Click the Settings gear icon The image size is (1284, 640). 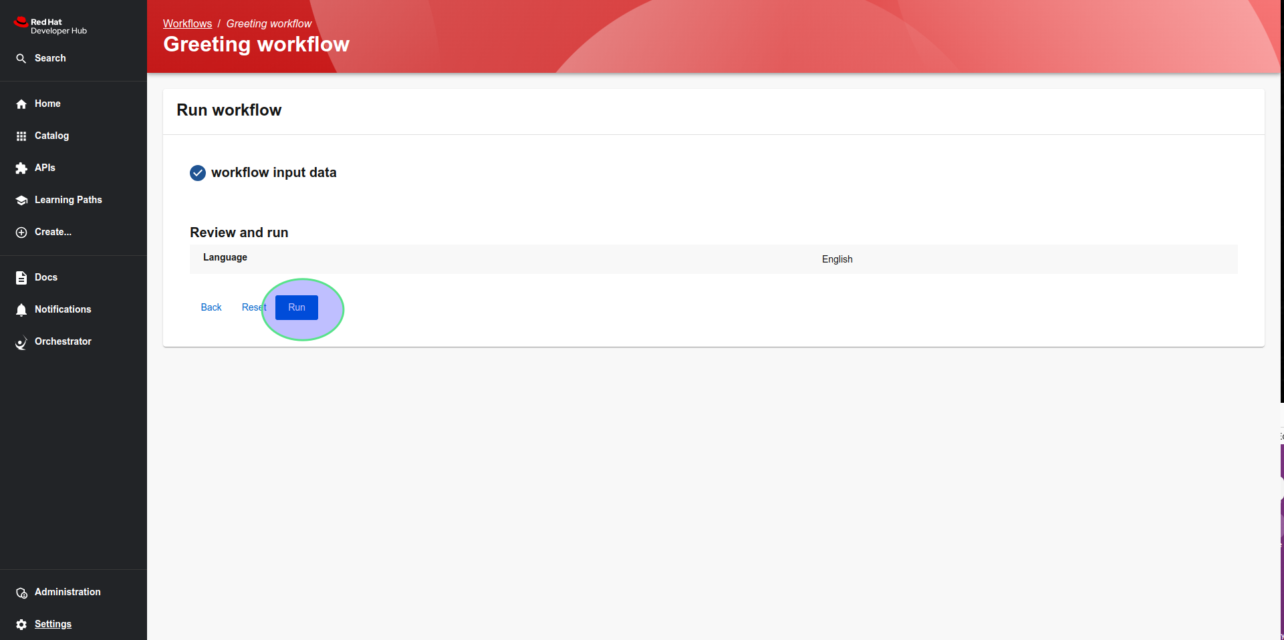tap(21, 625)
